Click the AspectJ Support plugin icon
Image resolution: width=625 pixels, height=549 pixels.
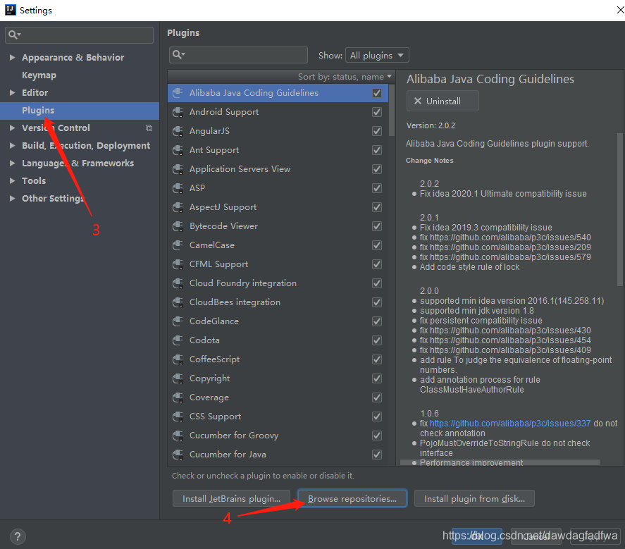[178, 207]
